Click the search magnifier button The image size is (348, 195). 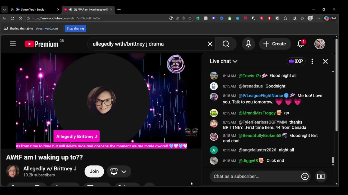226,44
